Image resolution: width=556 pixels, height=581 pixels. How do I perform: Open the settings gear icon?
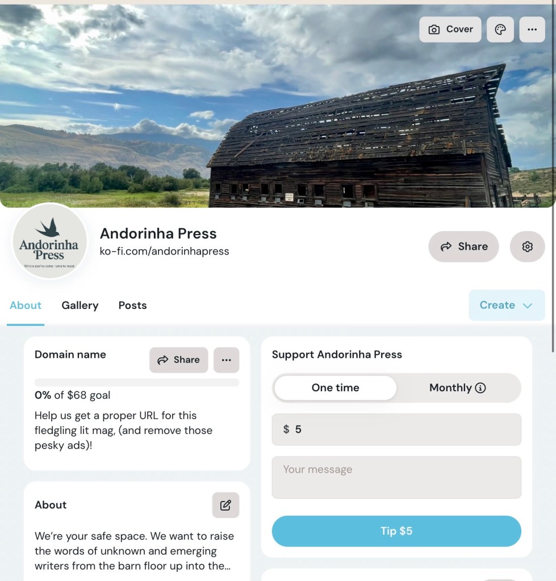[526, 246]
